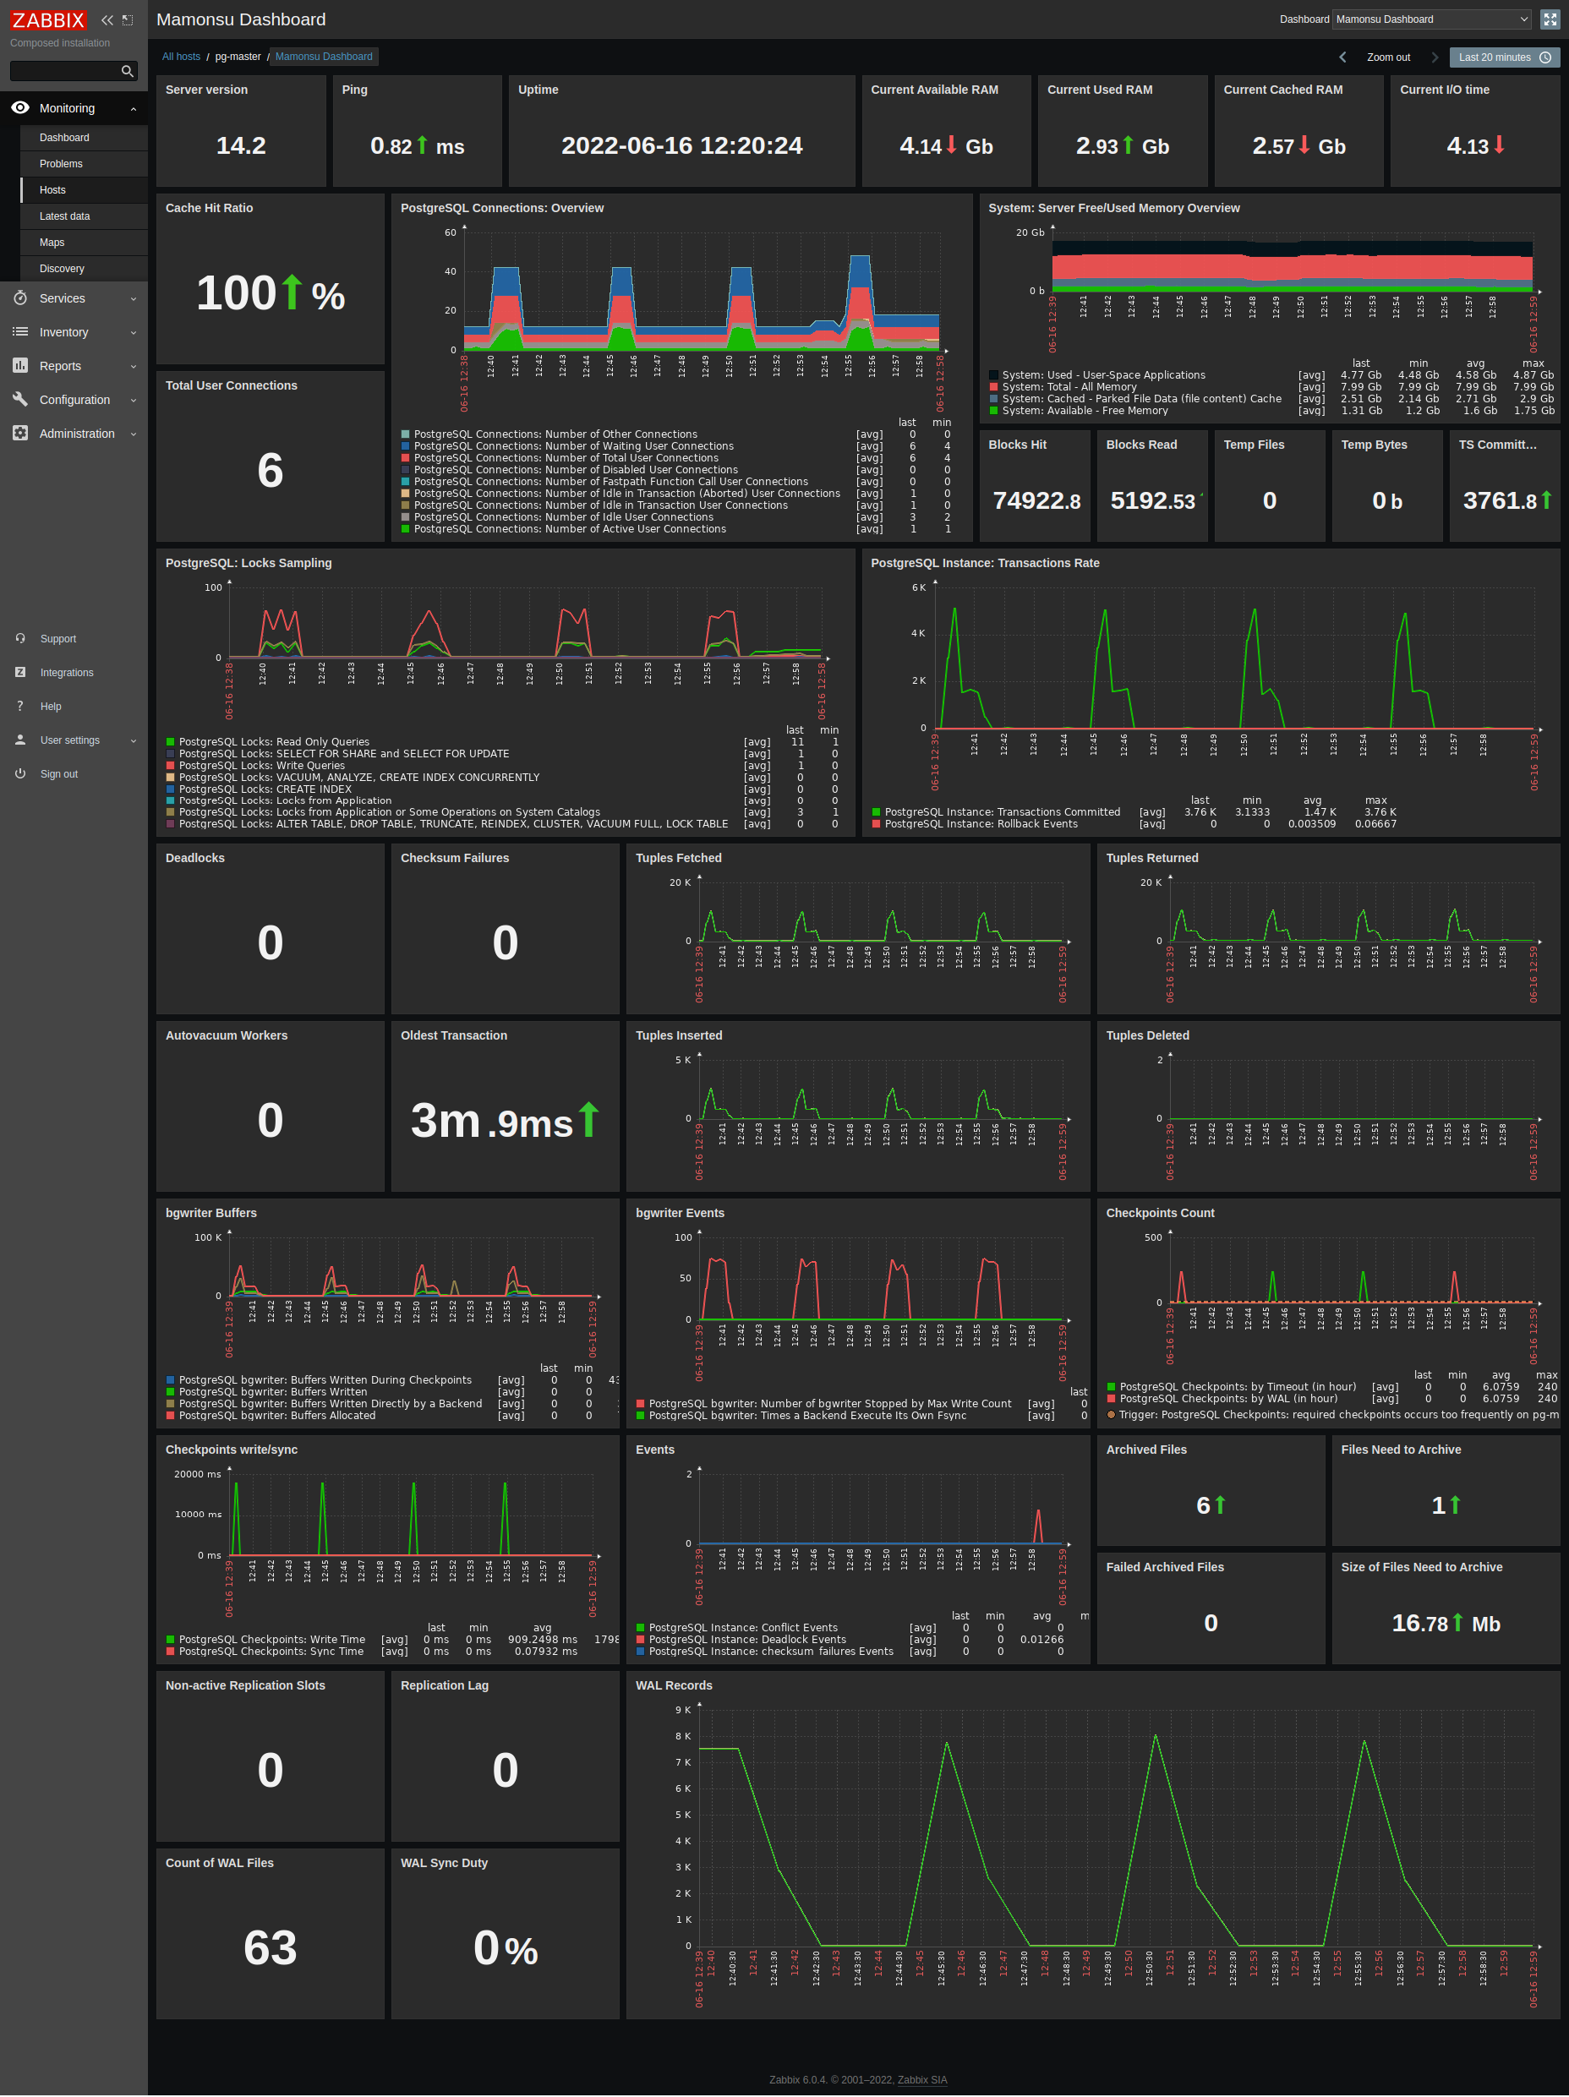Click the search magnifier icon

[x=127, y=71]
